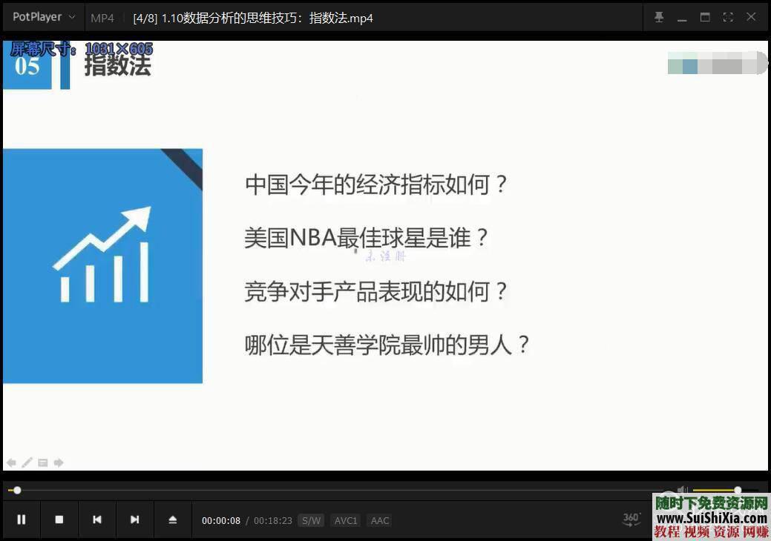Enter fullscreen with the expand icon
The image size is (771, 541).
pos(728,16)
